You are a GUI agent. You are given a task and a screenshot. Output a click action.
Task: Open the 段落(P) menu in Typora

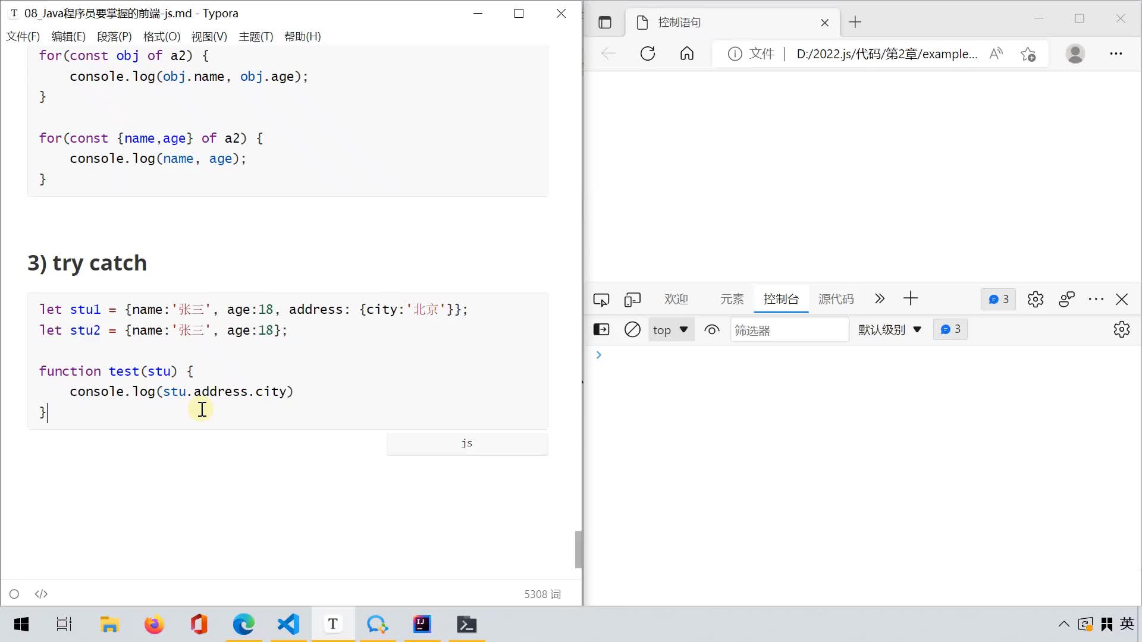click(x=114, y=37)
